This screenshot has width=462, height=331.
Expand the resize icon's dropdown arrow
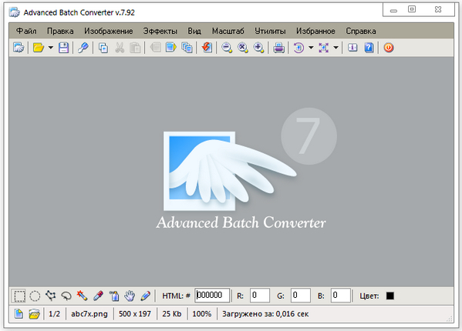point(336,47)
